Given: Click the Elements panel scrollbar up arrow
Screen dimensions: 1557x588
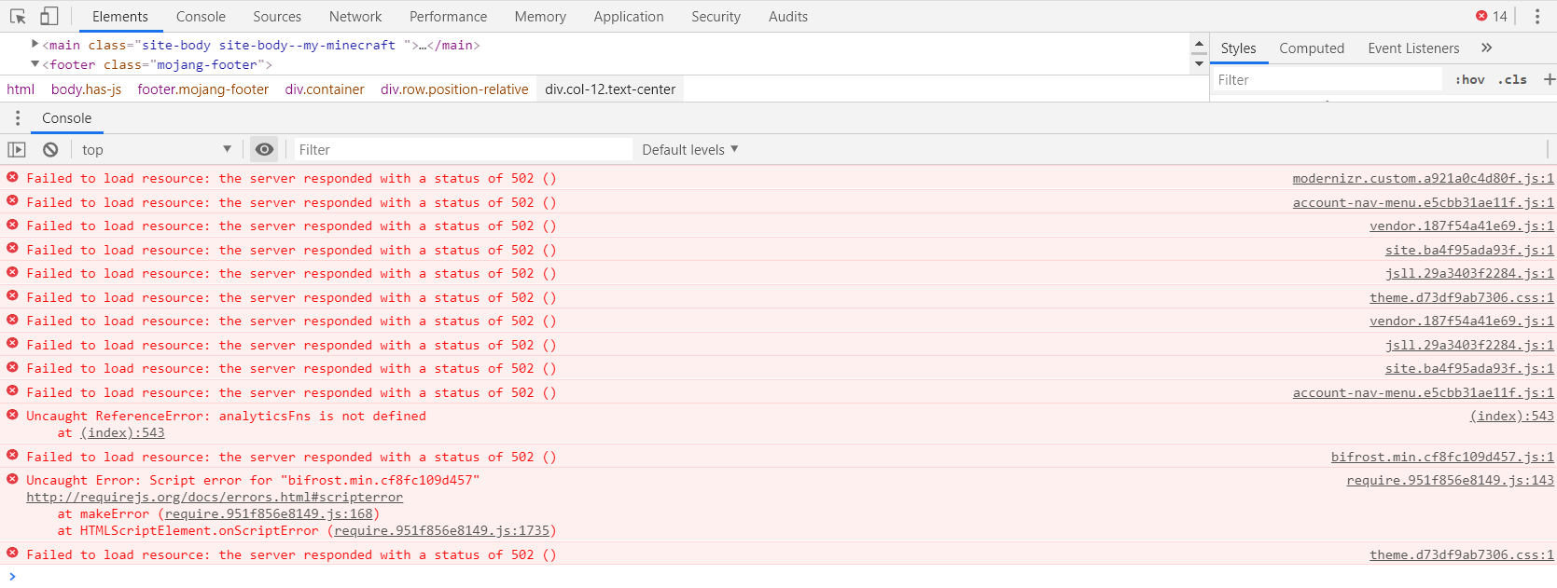Looking at the screenshot, I should click(1199, 44).
